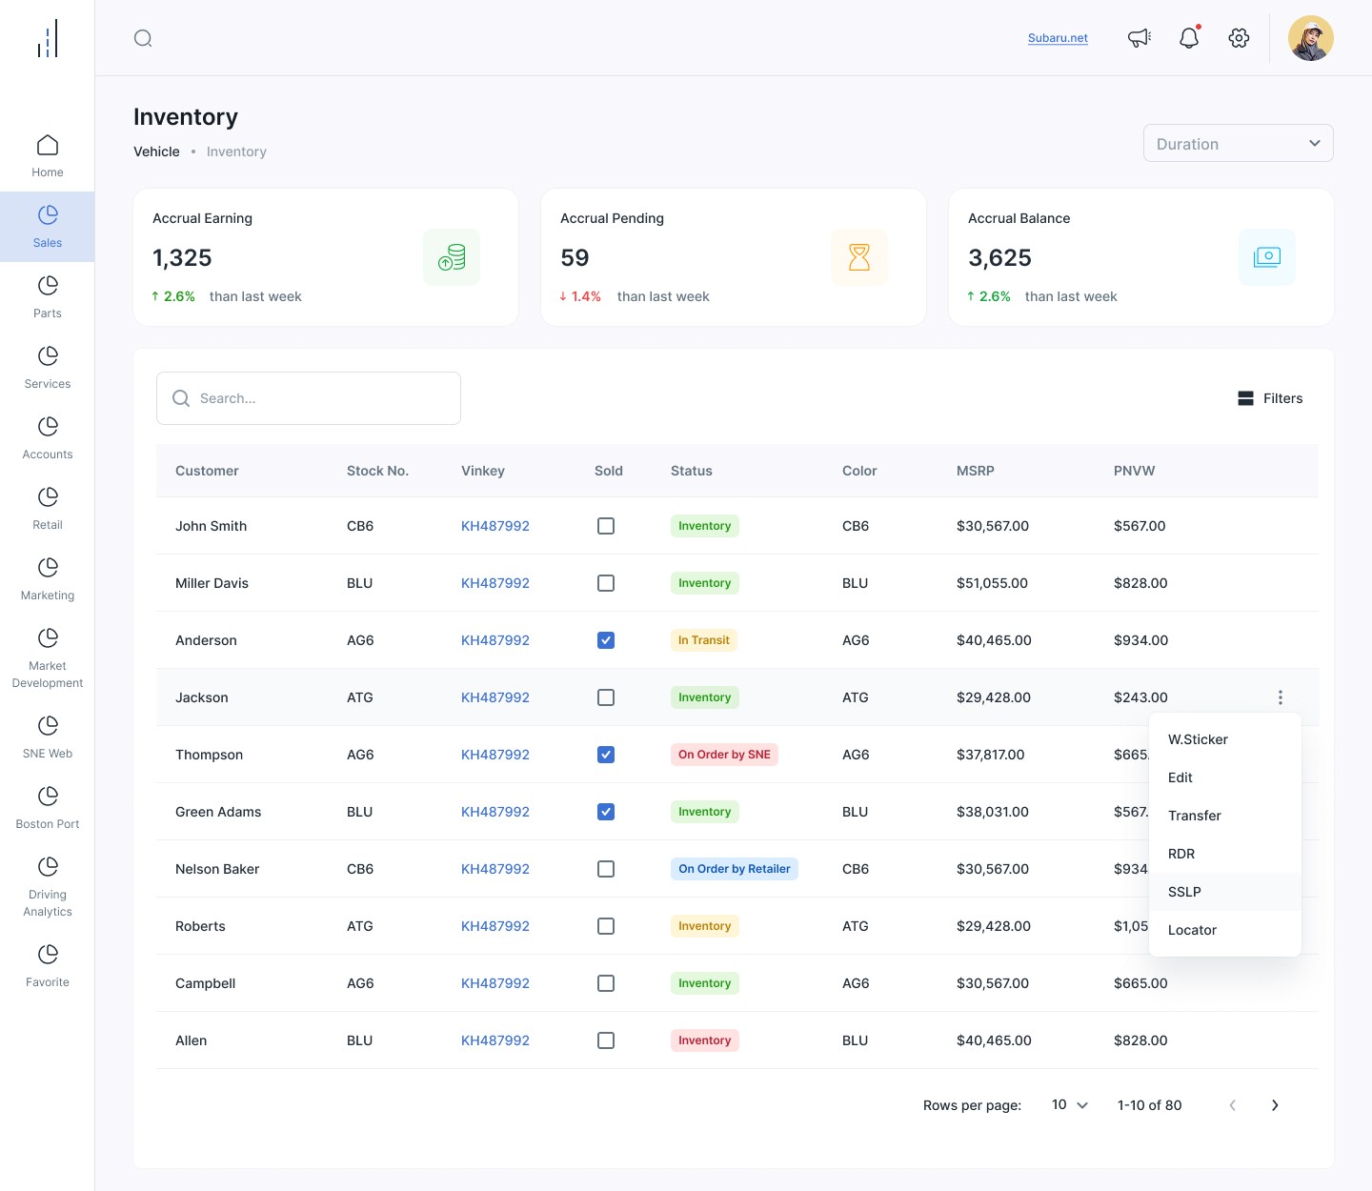Open Market Development in sidebar

click(x=48, y=658)
